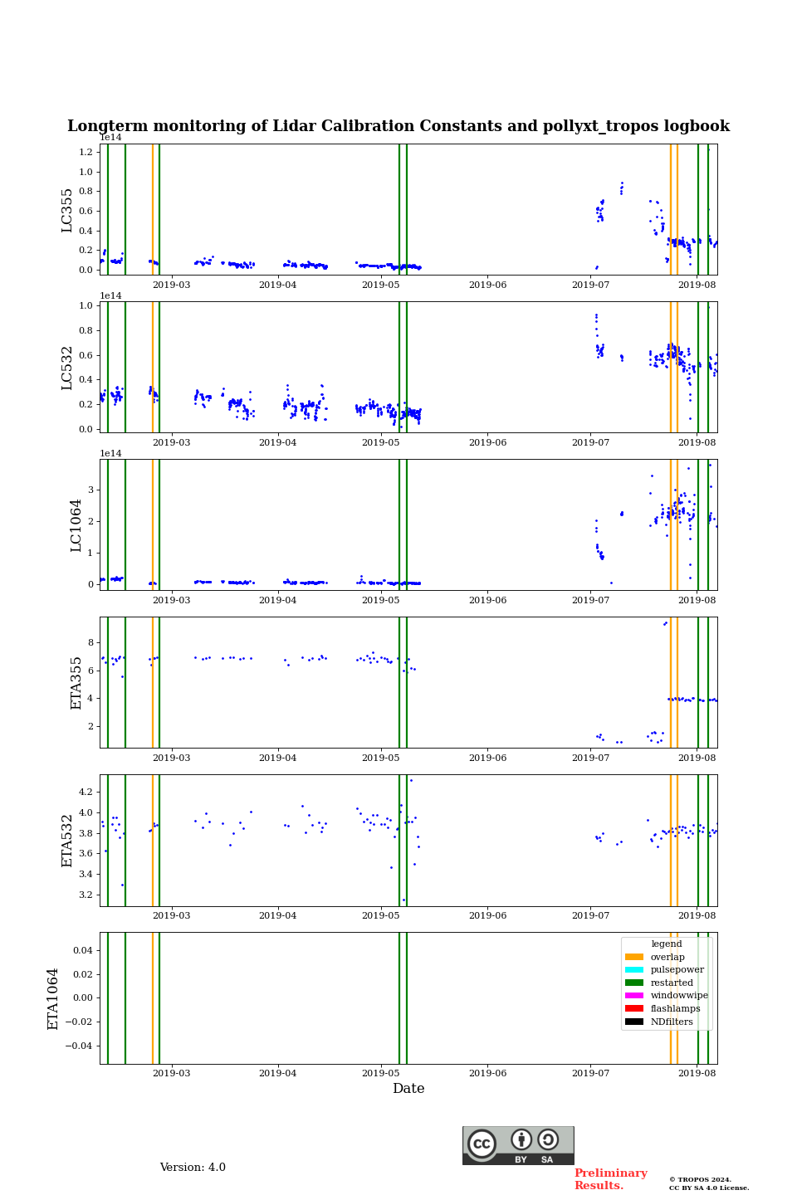Click the ETA1064 y-axis label
This screenshot has height=1195, width=797.
tap(53, 998)
